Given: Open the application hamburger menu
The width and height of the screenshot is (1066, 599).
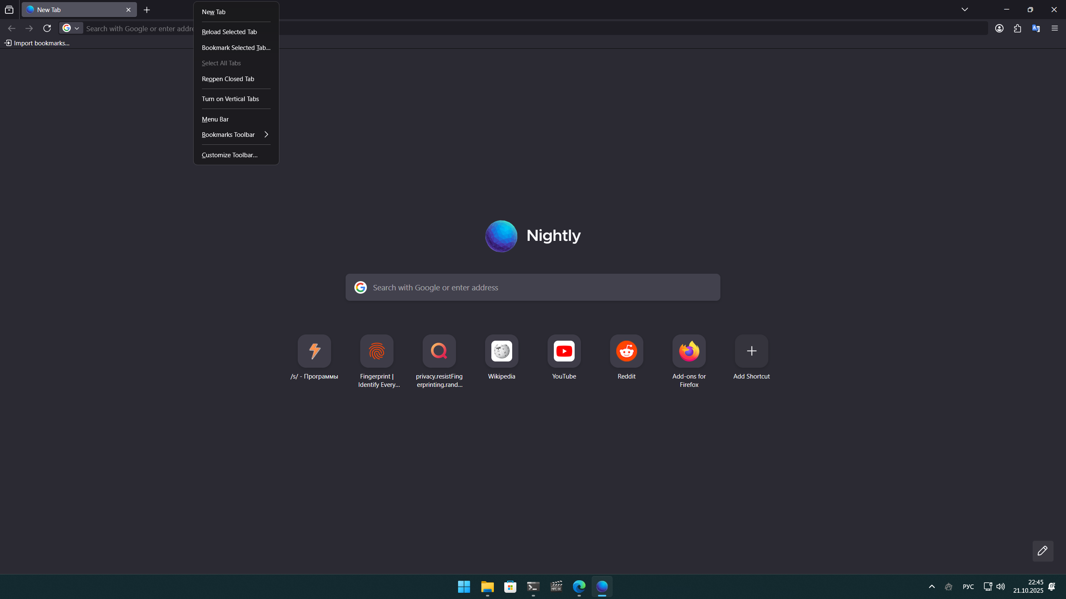Looking at the screenshot, I should tap(1055, 28).
